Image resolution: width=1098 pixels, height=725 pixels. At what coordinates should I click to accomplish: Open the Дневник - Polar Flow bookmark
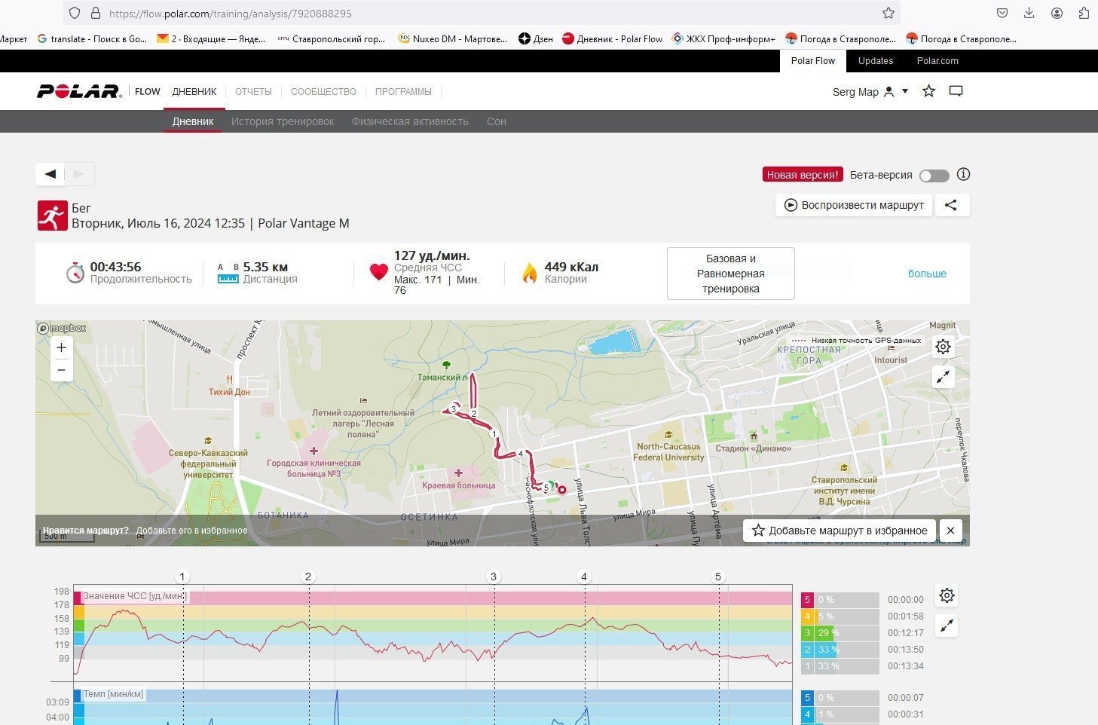pyautogui.click(x=613, y=38)
